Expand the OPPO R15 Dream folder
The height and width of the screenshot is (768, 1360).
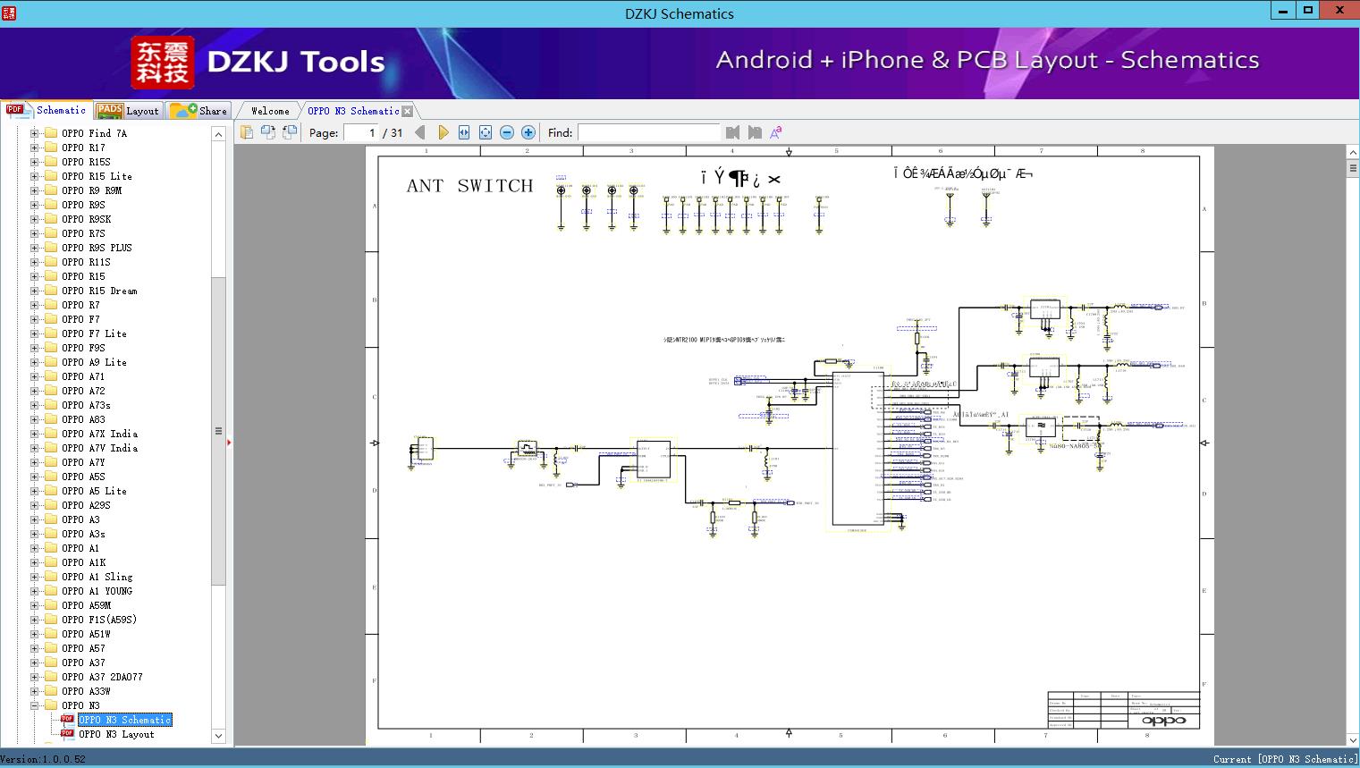[34, 291]
